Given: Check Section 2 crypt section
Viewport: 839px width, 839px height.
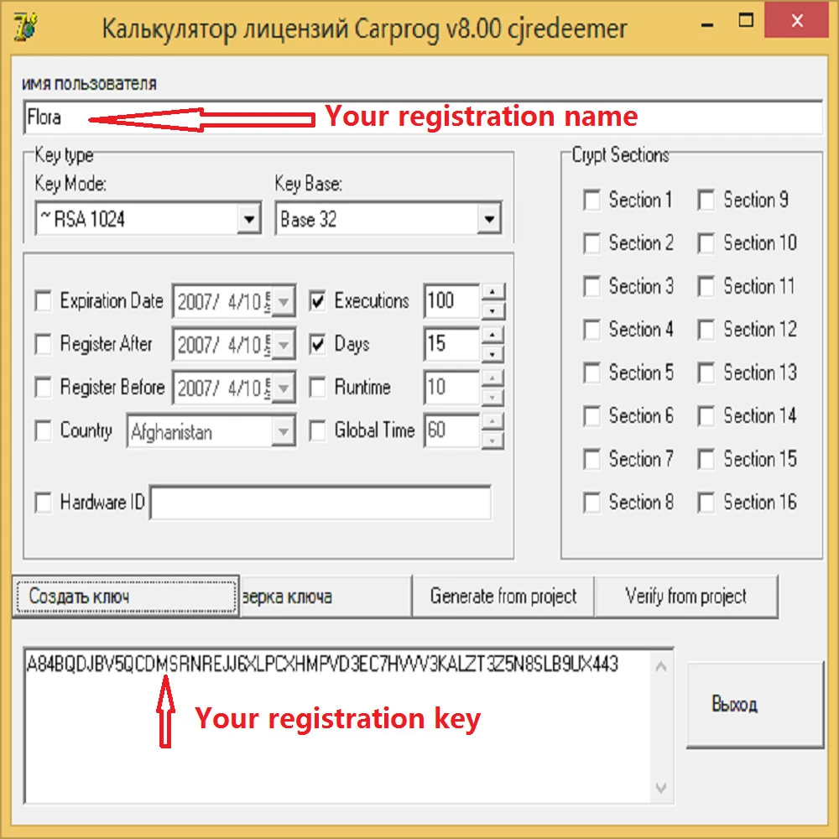Looking at the screenshot, I should point(591,243).
